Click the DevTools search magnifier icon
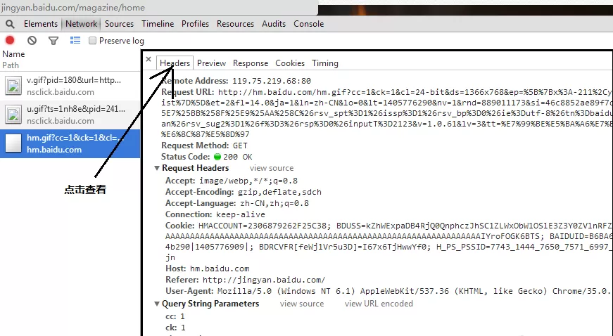The height and width of the screenshot is (336, 613). [x=10, y=24]
